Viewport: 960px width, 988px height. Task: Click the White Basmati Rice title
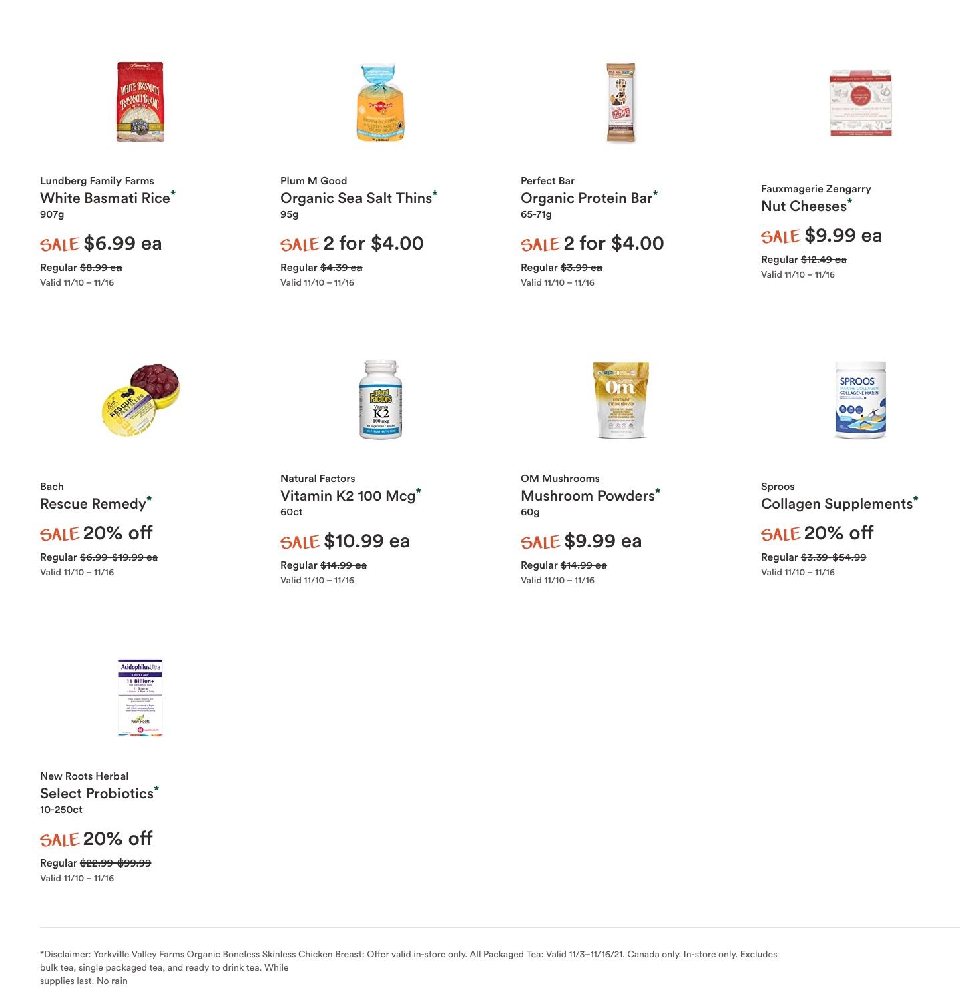click(x=105, y=198)
